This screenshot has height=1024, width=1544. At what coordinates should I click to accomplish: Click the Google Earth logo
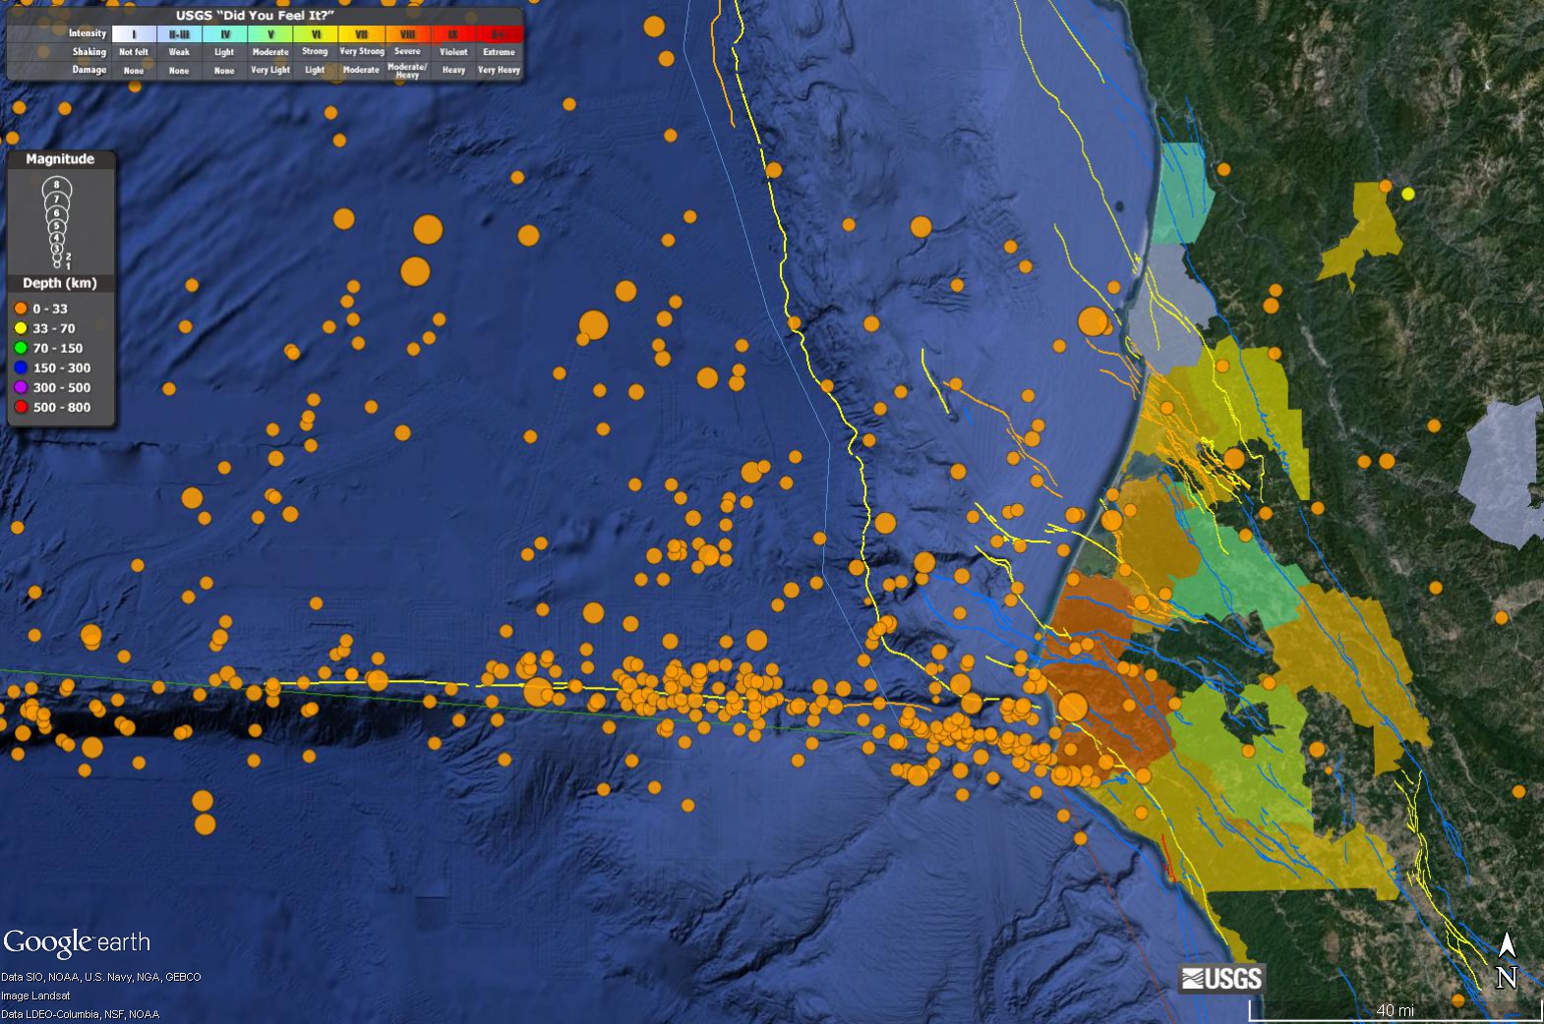point(77,942)
